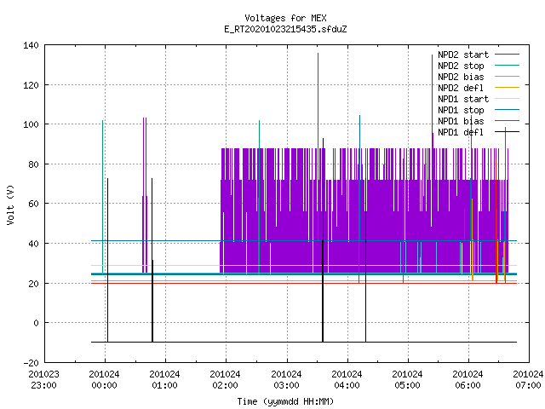The image size is (545, 409).
Task: Click the x-axis label 201024 00:00
Action: [x=104, y=380]
